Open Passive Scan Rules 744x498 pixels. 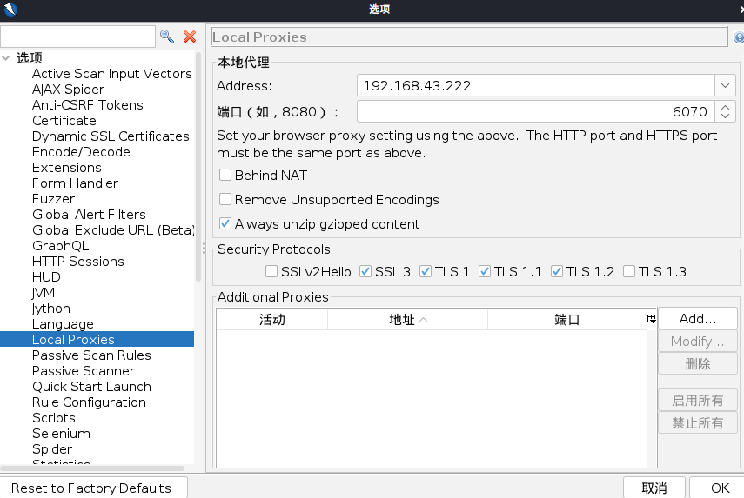(91, 355)
